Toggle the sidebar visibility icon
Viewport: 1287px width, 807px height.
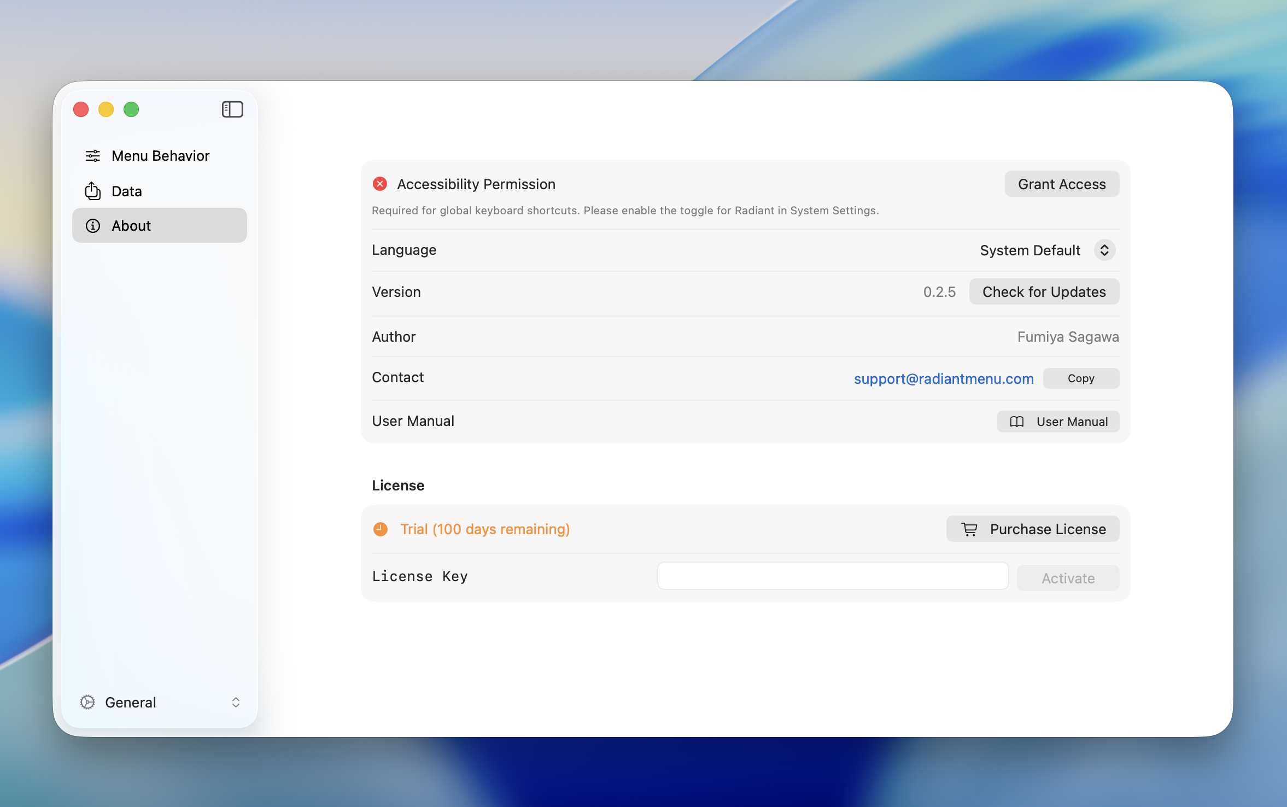click(232, 109)
